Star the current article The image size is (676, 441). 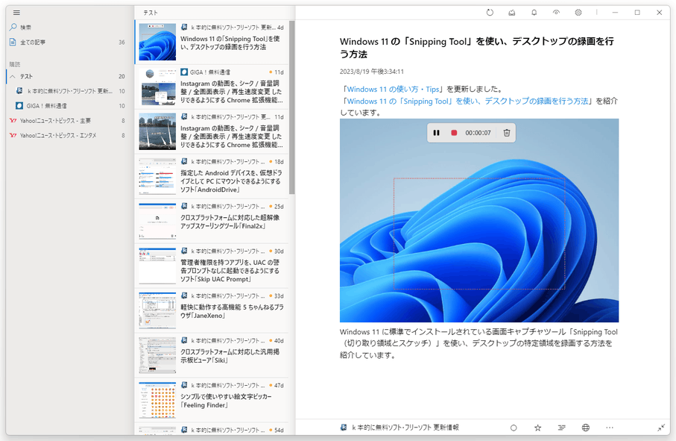[537, 428]
